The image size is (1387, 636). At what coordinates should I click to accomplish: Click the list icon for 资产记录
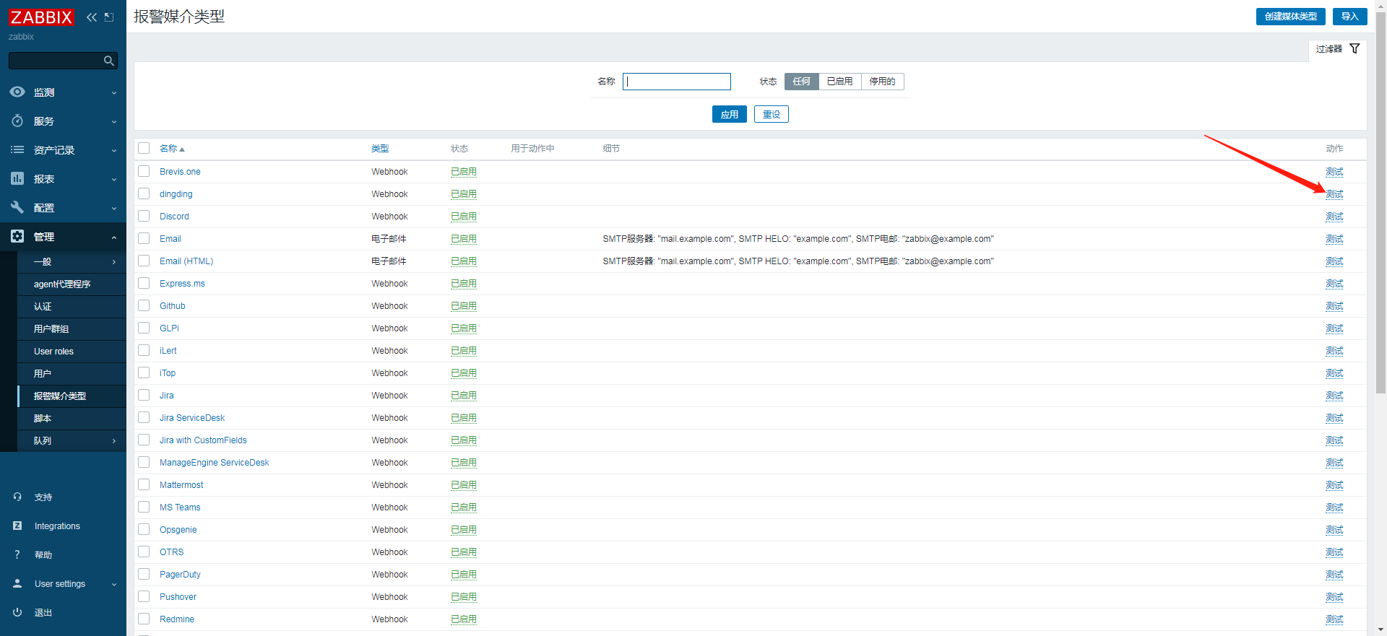click(17, 149)
